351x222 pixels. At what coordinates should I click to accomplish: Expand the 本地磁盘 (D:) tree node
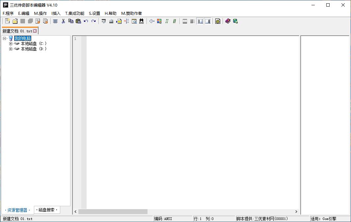pos(11,49)
